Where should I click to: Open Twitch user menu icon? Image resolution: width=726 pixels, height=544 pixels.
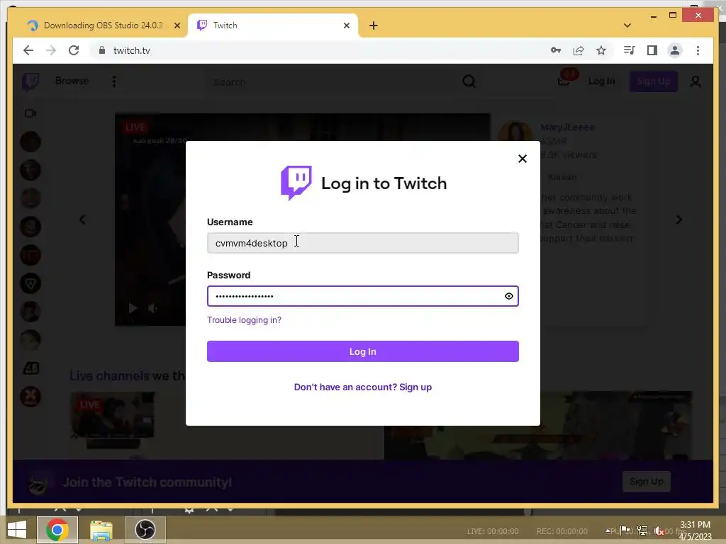tap(695, 81)
